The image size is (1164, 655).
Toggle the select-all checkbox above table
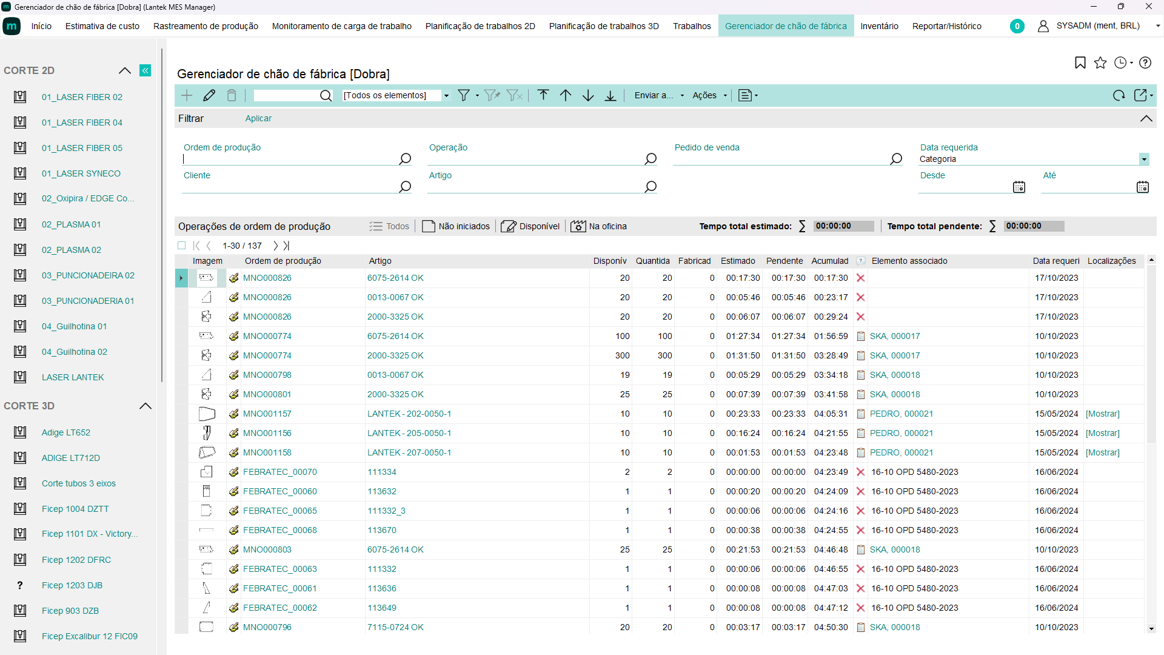coord(181,246)
